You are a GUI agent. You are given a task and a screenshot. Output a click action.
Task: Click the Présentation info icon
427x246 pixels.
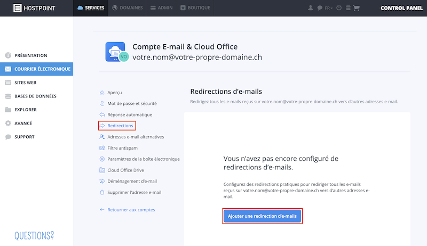coord(8,55)
